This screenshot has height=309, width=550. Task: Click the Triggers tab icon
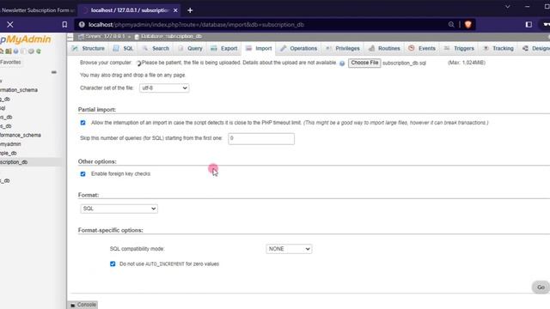(447, 48)
